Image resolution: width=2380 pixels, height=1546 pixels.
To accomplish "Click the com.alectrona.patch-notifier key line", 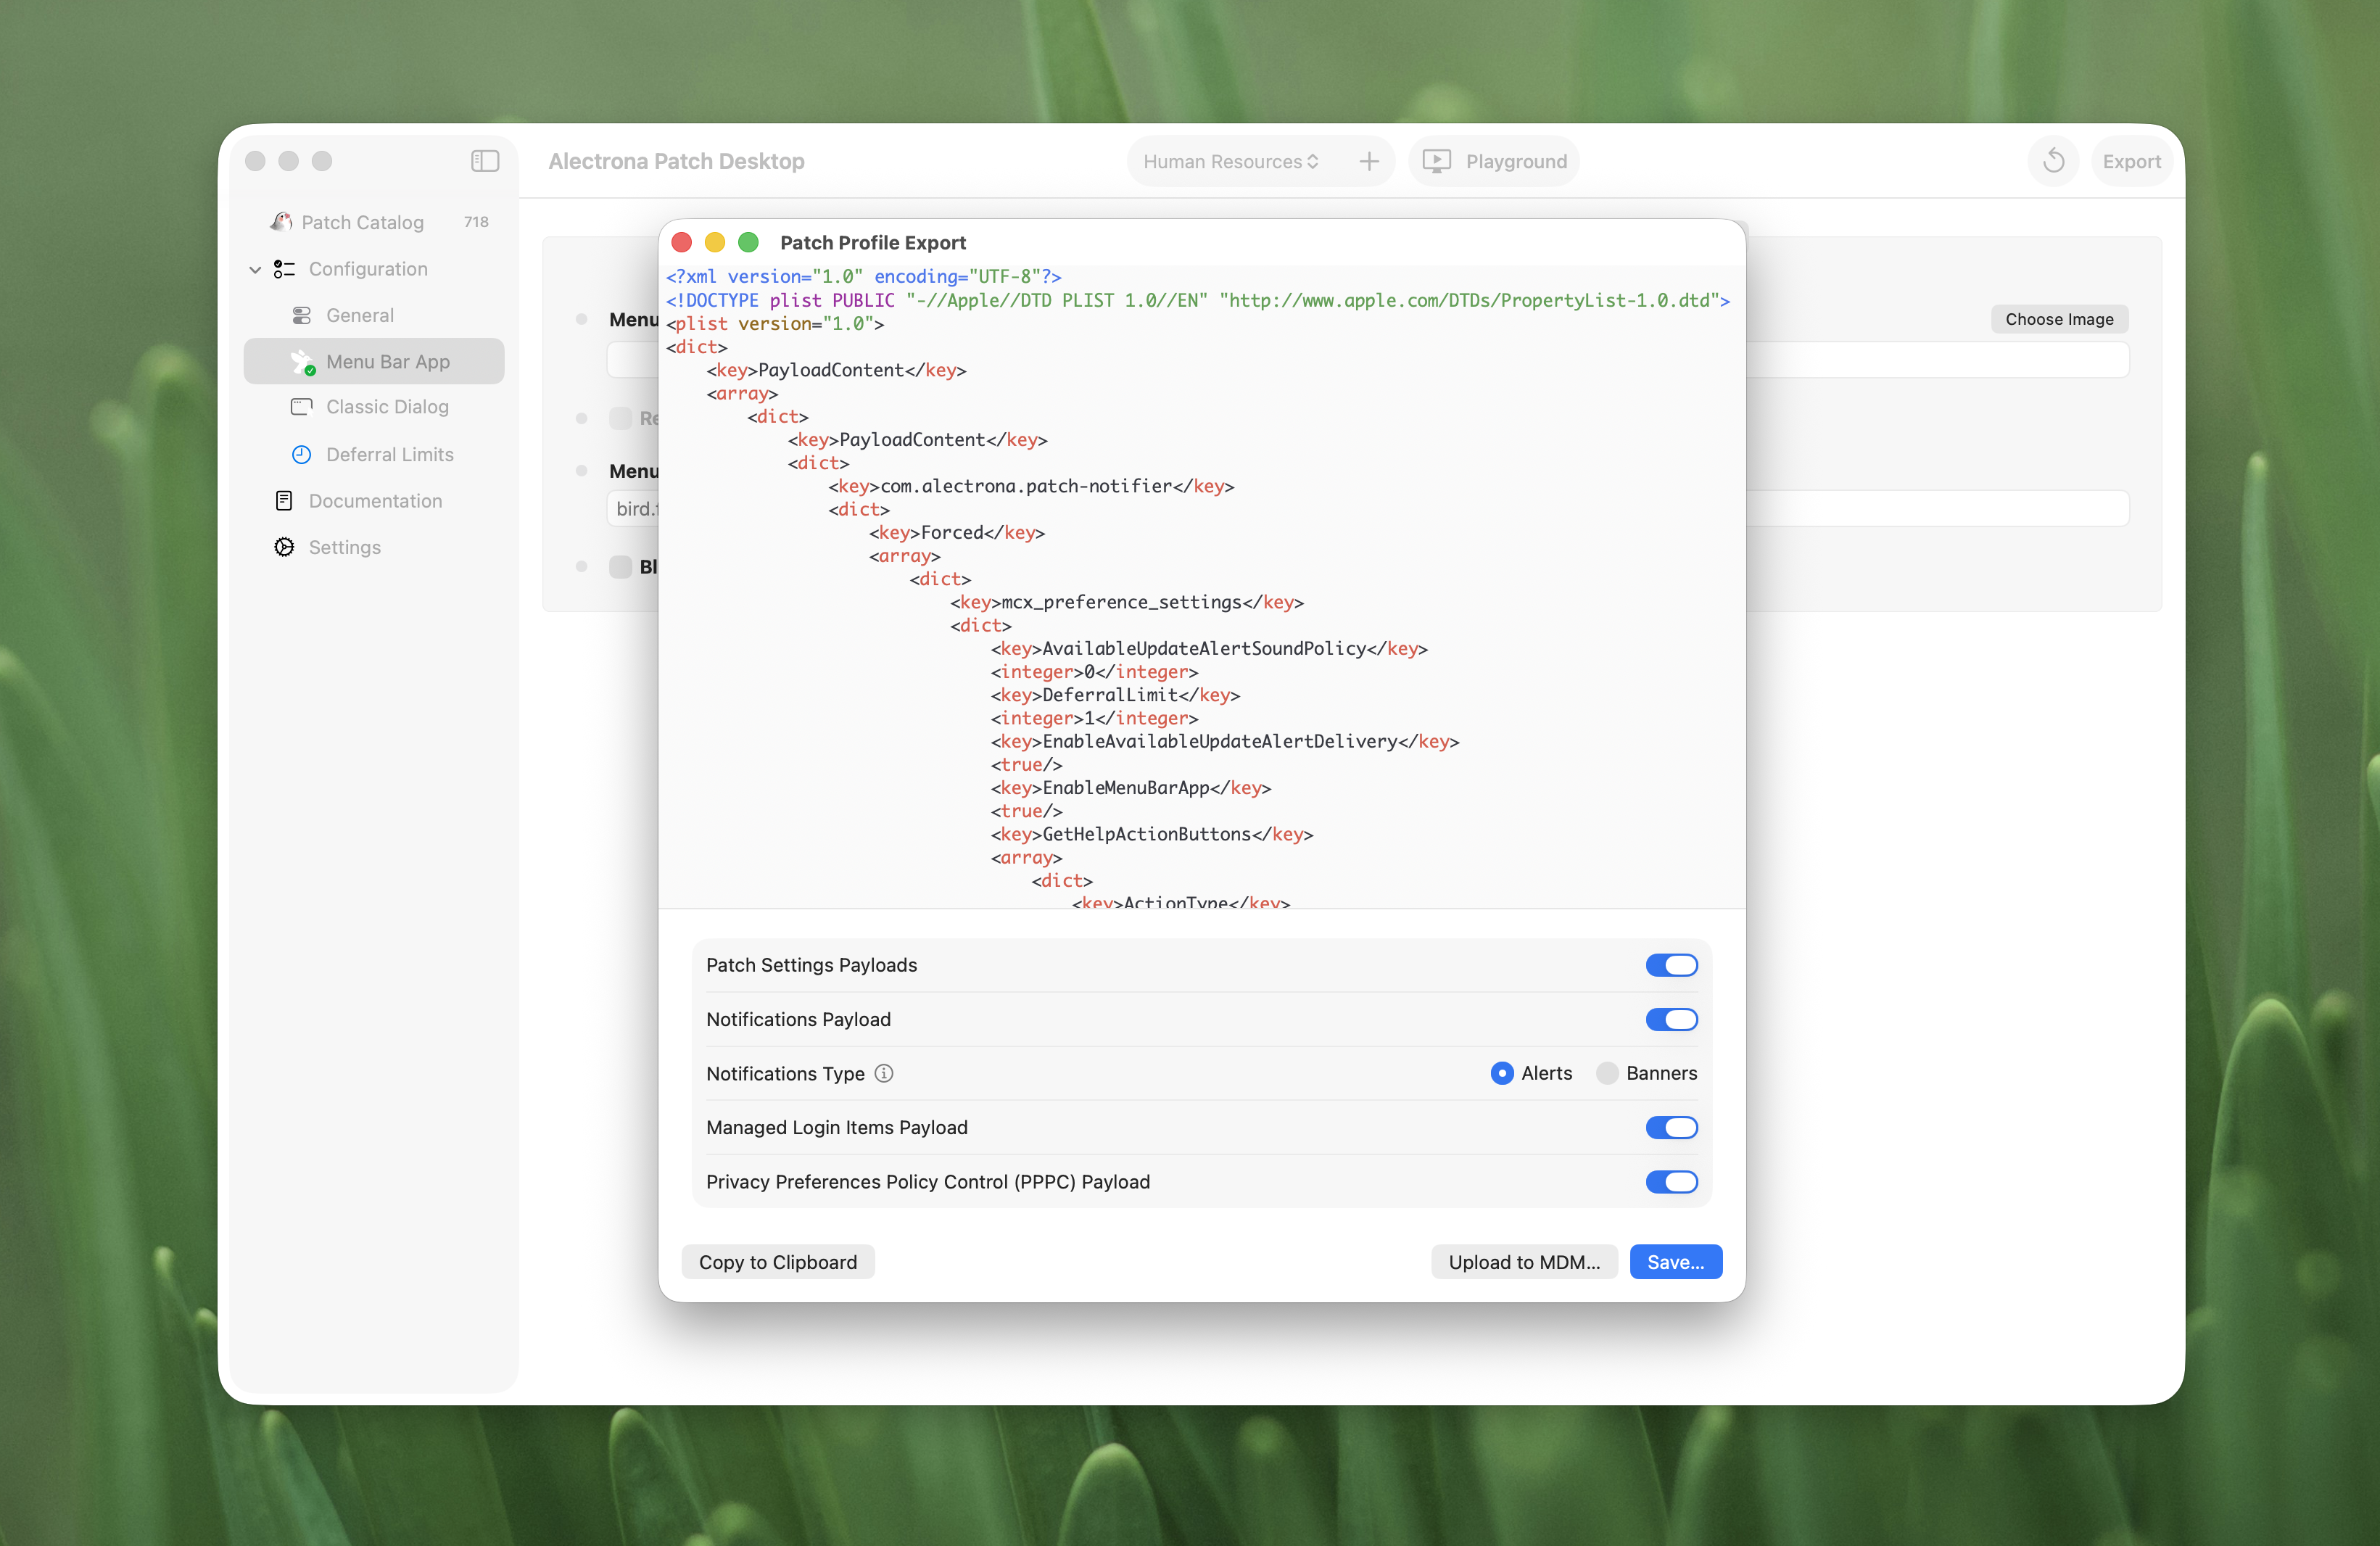I will tap(1031, 486).
